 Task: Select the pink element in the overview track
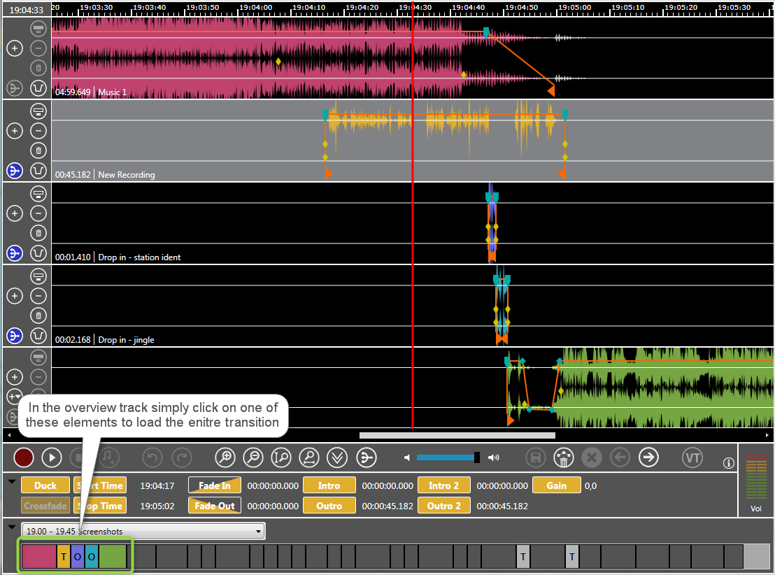point(38,557)
